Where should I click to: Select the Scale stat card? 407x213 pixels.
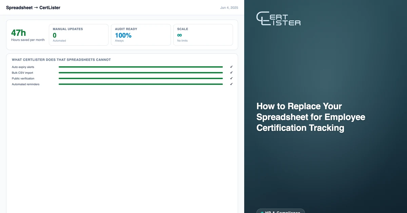[x=203, y=35]
